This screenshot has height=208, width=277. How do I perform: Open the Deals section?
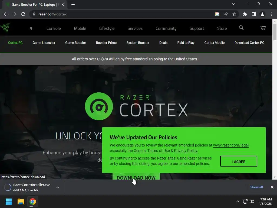click(163, 43)
